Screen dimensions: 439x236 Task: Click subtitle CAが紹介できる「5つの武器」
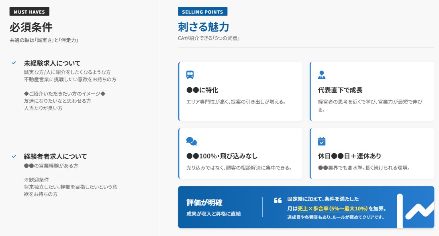pos(209,38)
